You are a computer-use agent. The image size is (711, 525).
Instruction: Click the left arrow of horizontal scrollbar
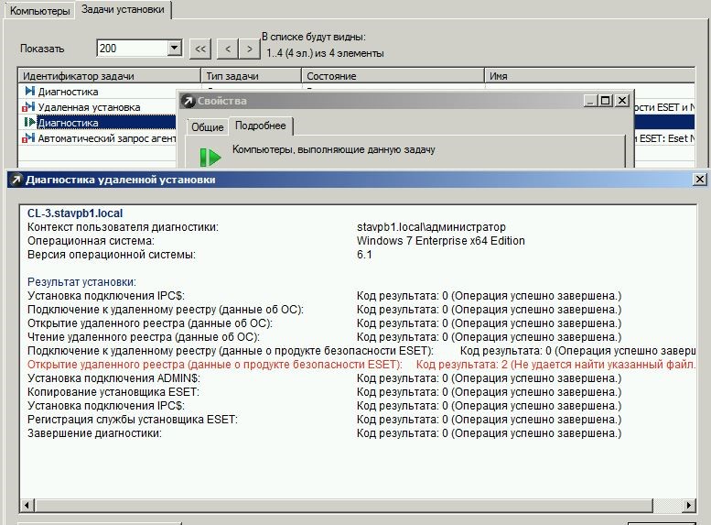pyautogui.click(x=27, y=505)
